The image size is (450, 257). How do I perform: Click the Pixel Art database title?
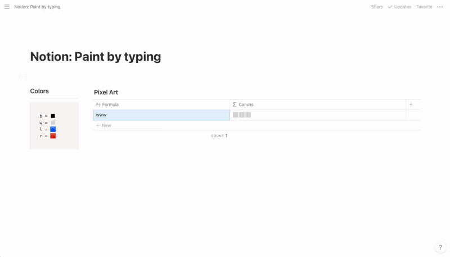[106, 92]
